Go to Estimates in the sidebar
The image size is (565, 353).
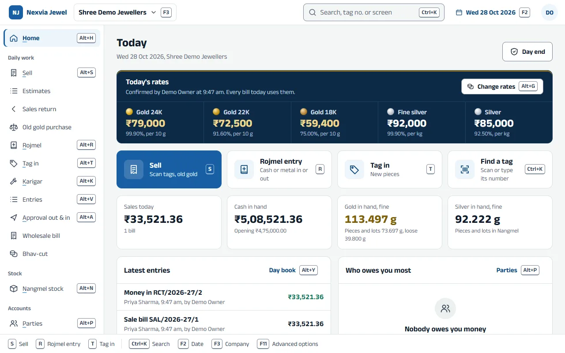point(52,91)
